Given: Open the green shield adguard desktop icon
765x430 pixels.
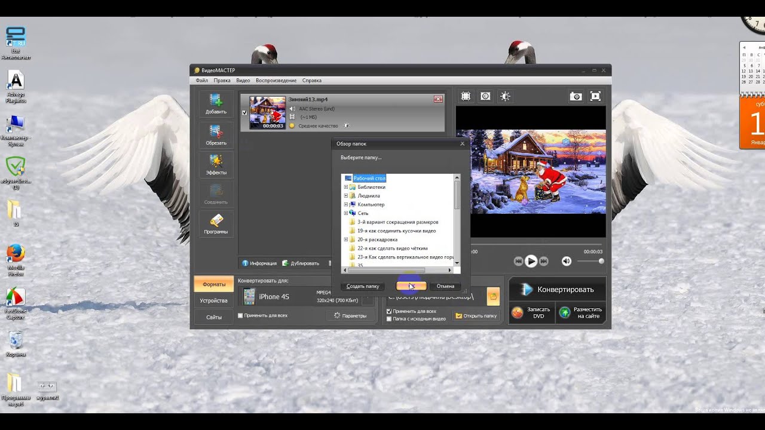Looking at the screenshot, I should pyautogui.click(x=16, y=173).
